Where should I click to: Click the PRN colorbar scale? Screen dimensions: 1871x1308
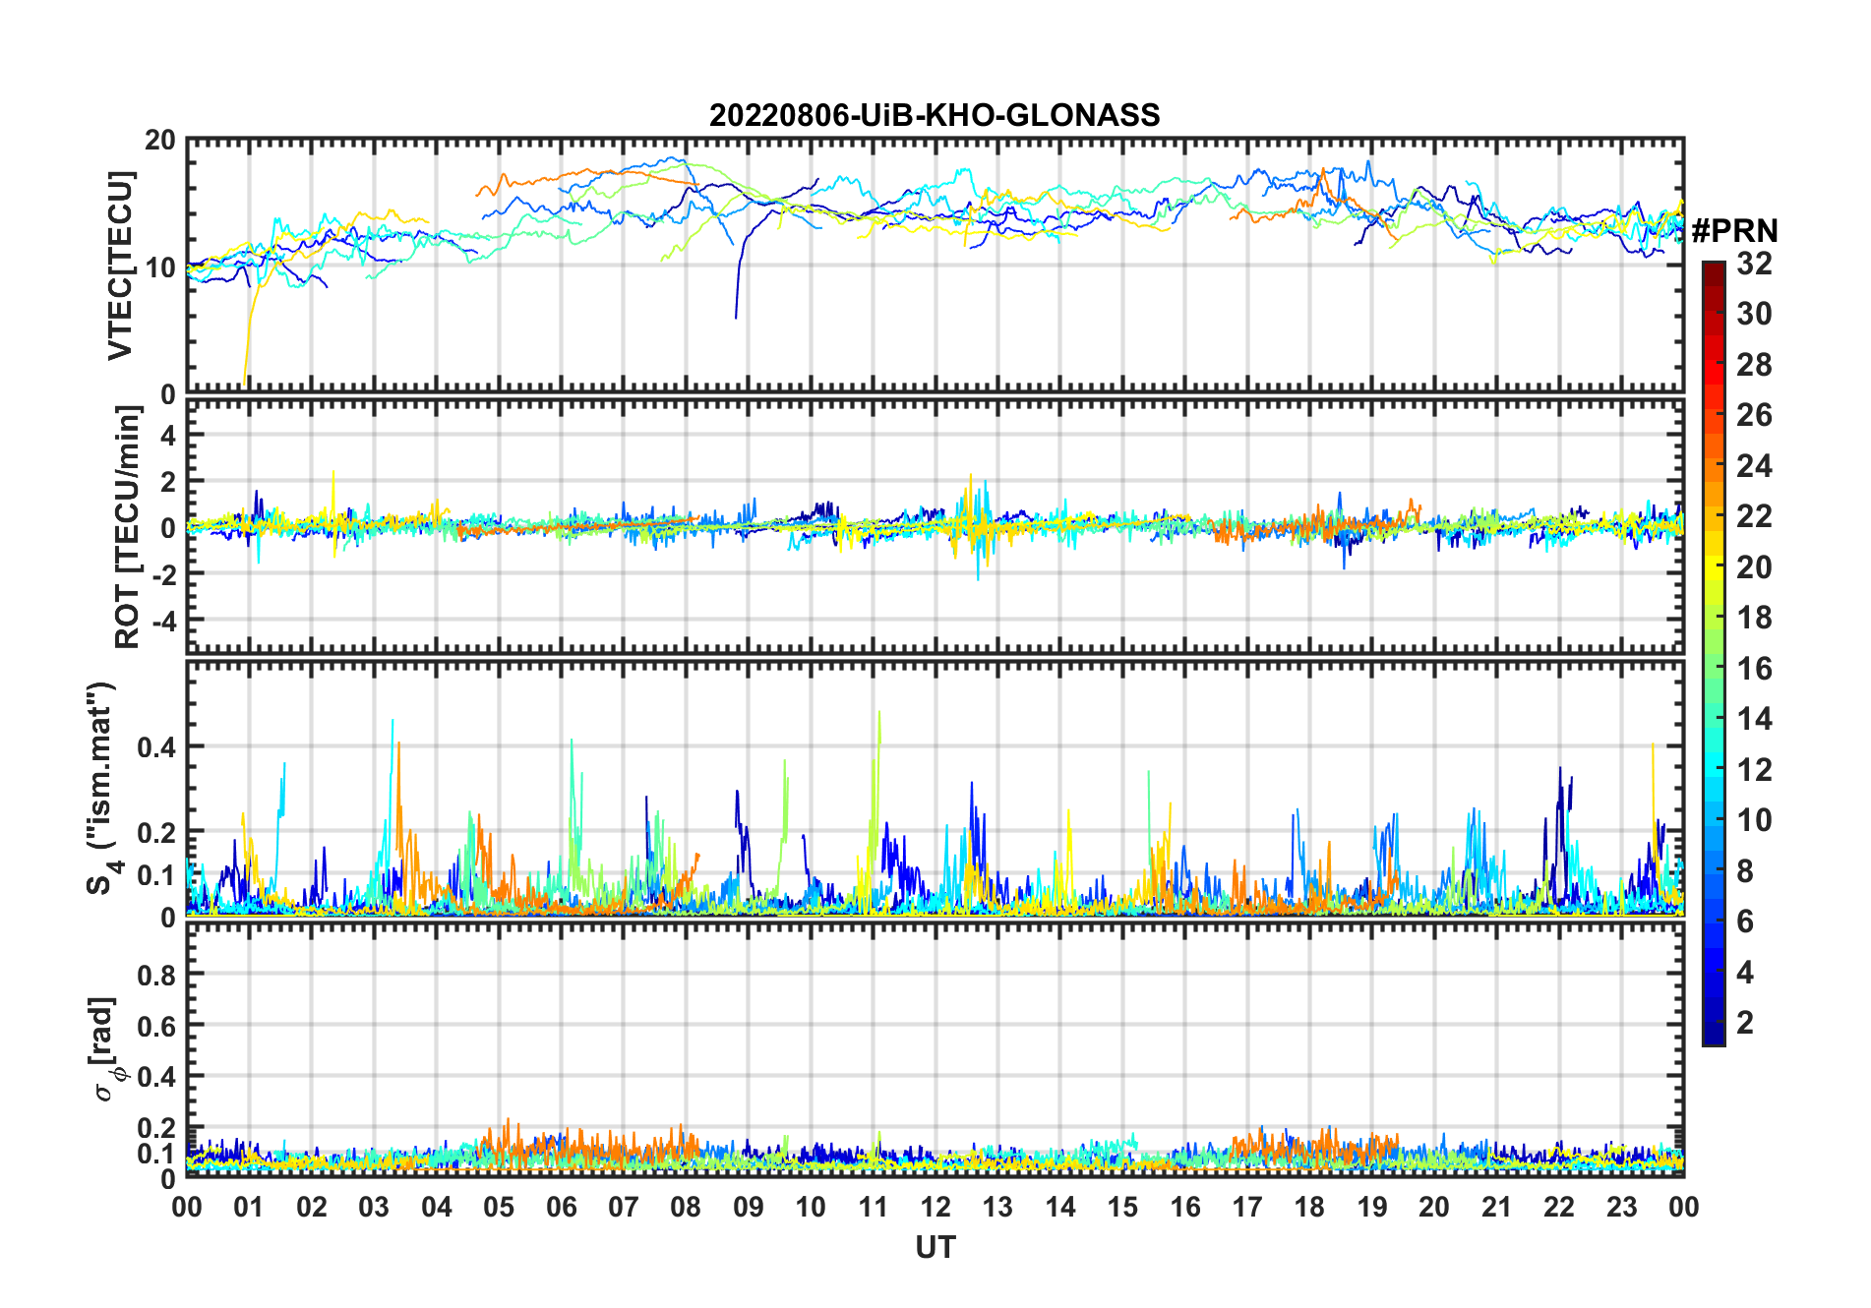point(1714,653)
